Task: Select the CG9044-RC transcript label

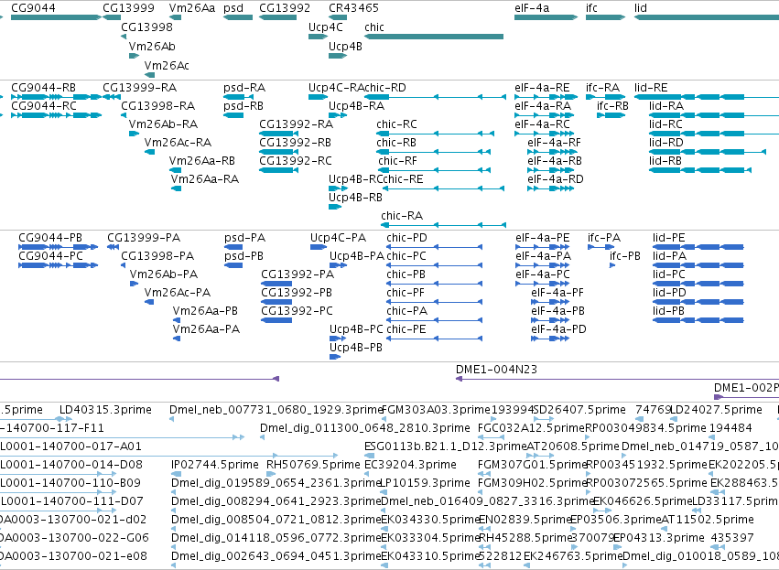Action: coord(44,106)
